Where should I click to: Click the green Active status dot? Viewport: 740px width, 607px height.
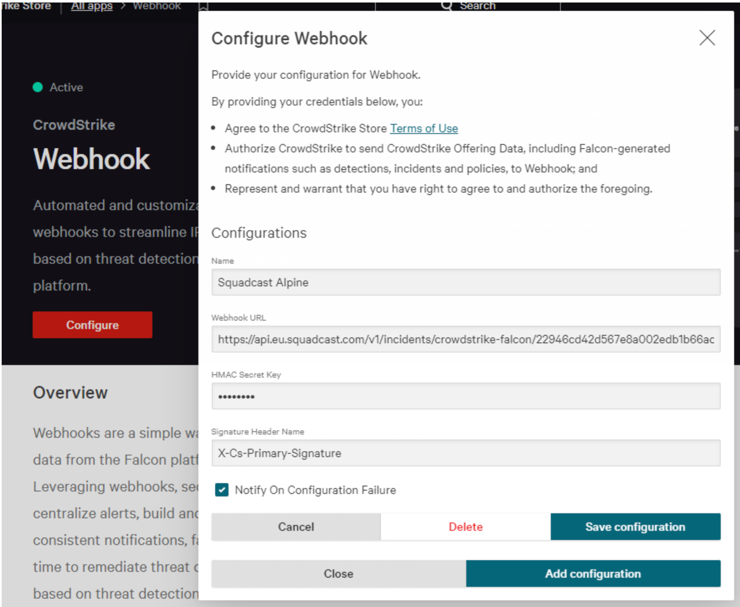(x=38, y=87)
